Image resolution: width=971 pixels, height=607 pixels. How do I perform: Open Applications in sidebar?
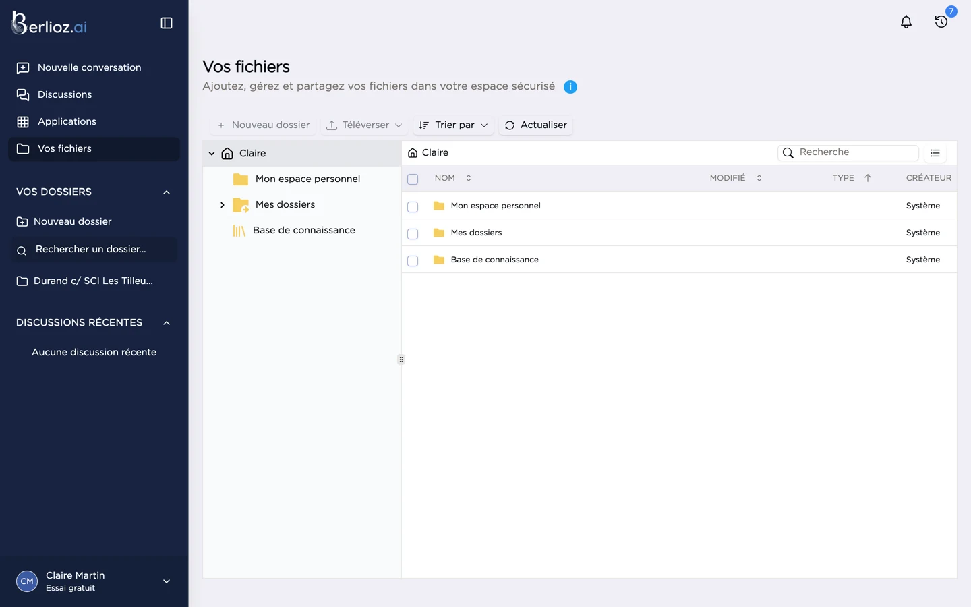(x=94, y=122)
